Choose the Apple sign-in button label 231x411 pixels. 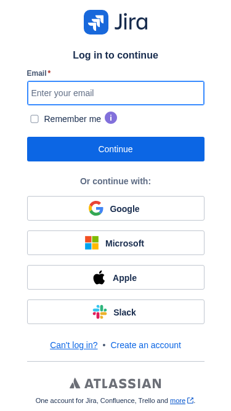click(124, 278)
